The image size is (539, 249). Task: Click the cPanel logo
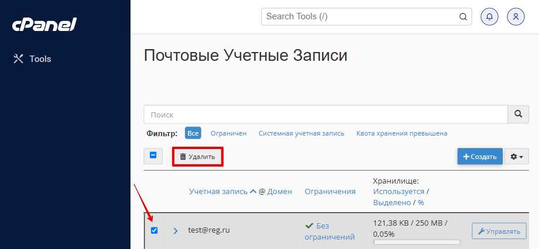click(x=44, y=25)
